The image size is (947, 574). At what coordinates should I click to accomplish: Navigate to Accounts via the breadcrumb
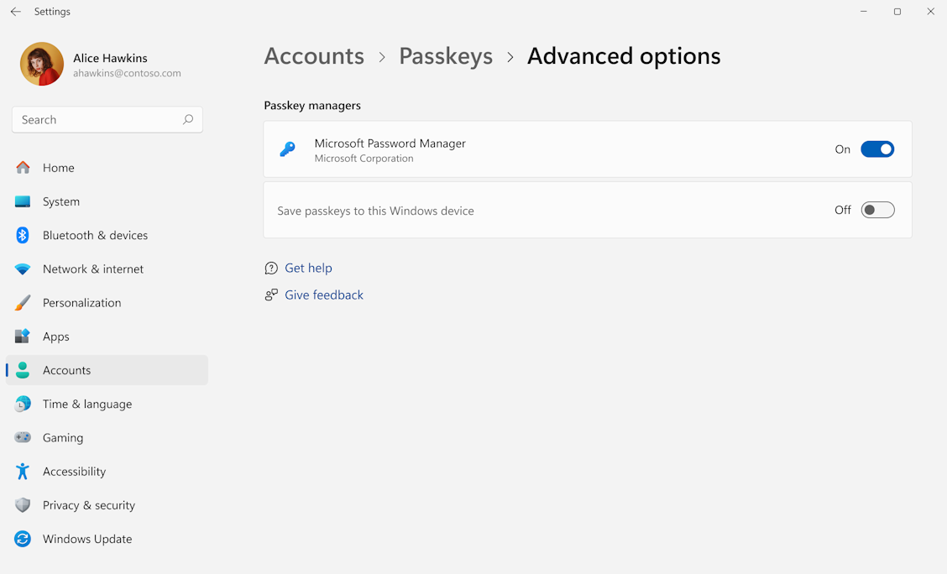click(314, 55)
